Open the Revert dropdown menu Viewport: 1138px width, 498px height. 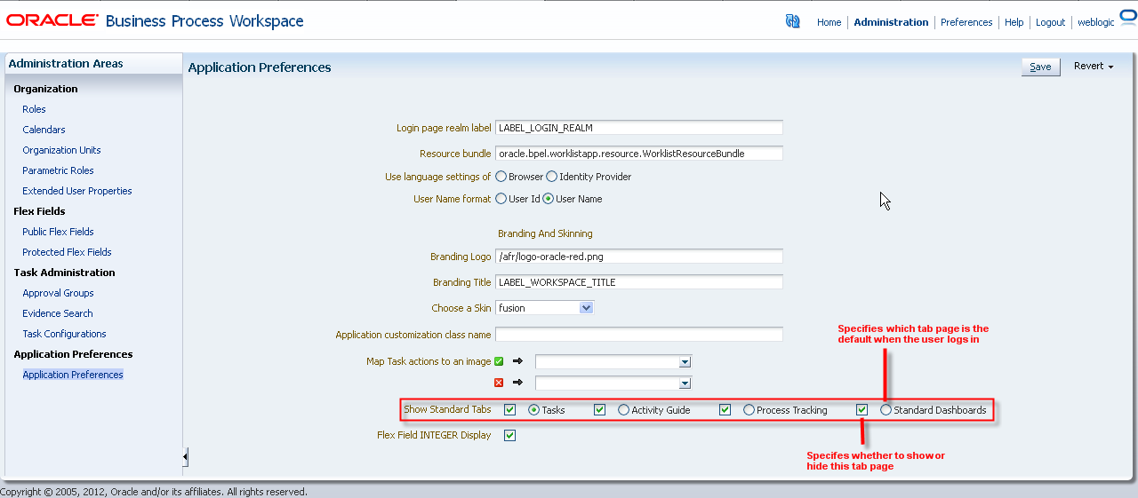tap(1094, 67)
